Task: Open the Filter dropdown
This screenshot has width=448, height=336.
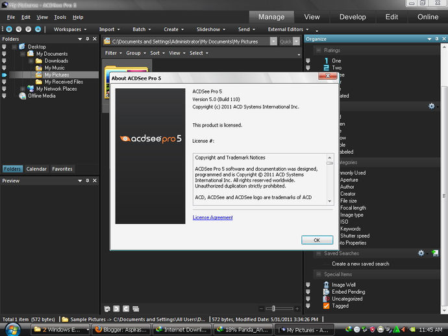Action: click(x=113, y=53)
